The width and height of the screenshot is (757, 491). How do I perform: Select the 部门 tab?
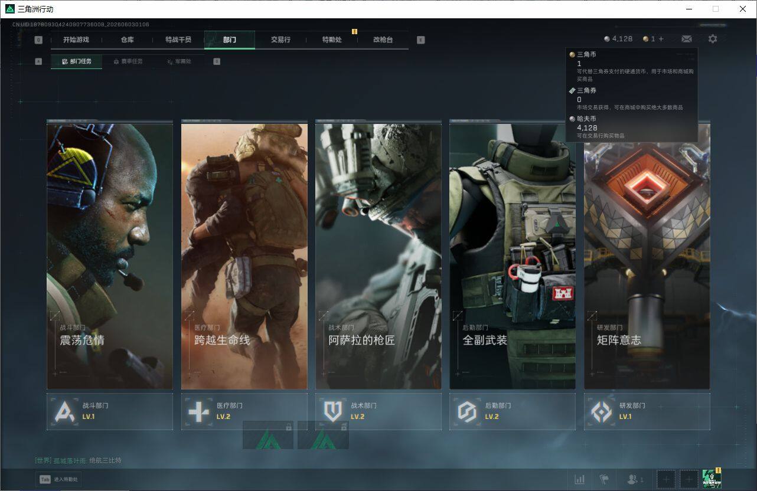click(x=230, y=40)
